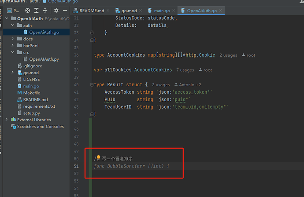Place cursor on BubbleSort suggestion line
This screenshot has width=304, height=197.
click(x=131, y=166)
